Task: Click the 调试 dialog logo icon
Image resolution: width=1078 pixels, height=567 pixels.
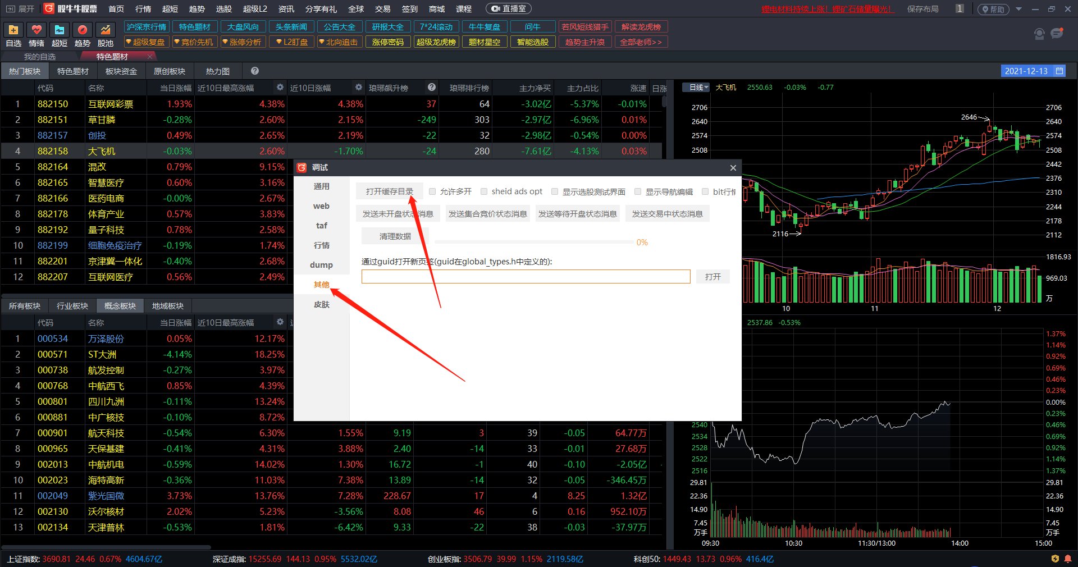Action: pyautogui.click(x=302, y=167)
